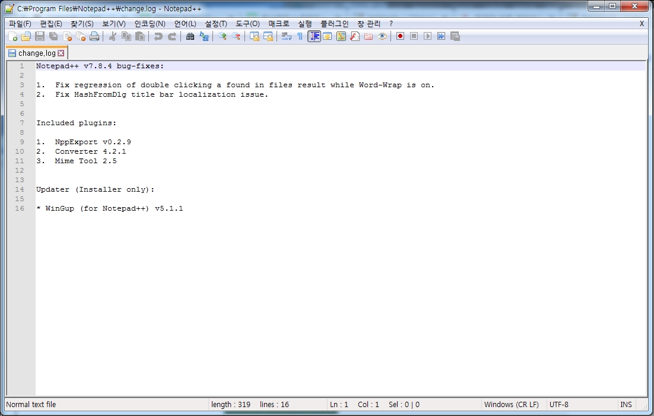Click the 'WinGup (for Notepad++) v5.1.1' line

(x=110, y=208)
